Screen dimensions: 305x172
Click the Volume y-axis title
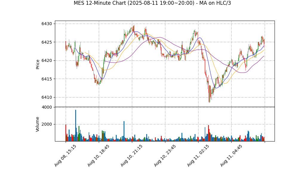[38, 124]
